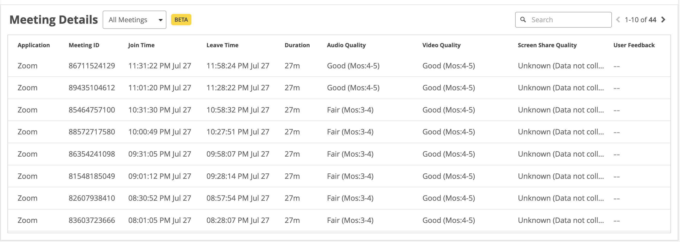Click the BETA badge
This screenshot has height=242, width=680.
(181, 20)
